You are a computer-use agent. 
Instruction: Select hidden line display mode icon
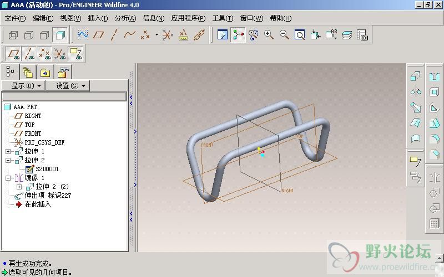(x=29, y=35)
